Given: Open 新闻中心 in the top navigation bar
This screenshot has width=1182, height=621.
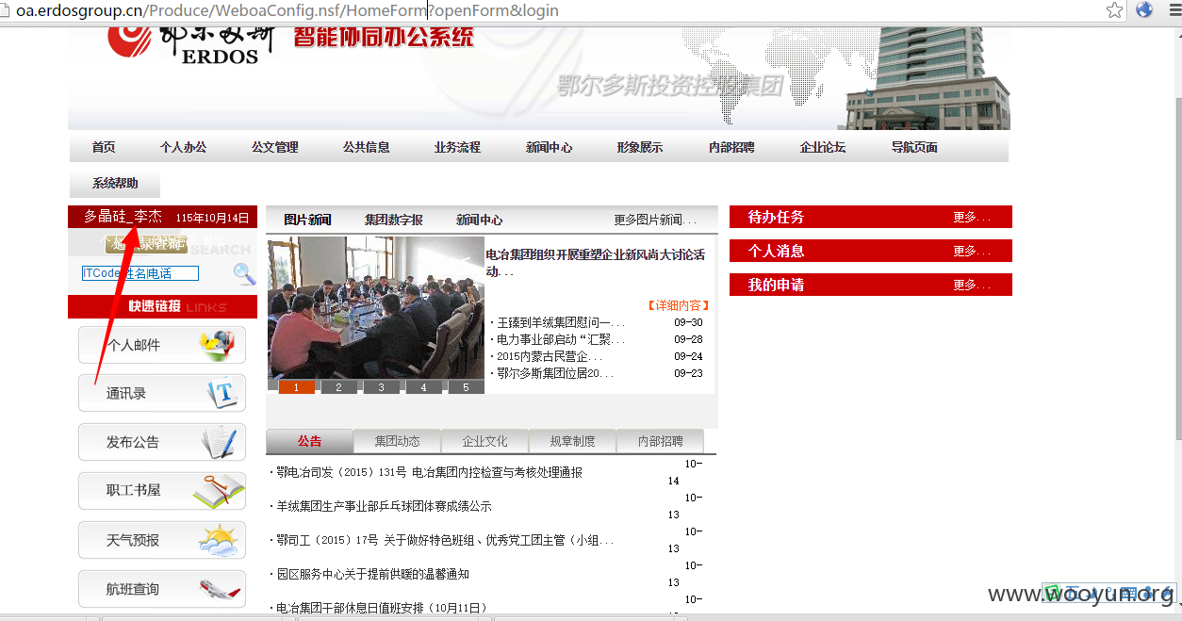Looking at the screenshot, I should (549, 147).
